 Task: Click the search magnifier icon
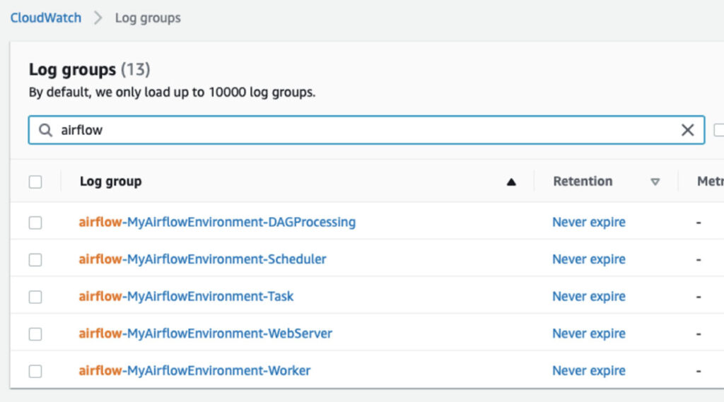(45, 130)
